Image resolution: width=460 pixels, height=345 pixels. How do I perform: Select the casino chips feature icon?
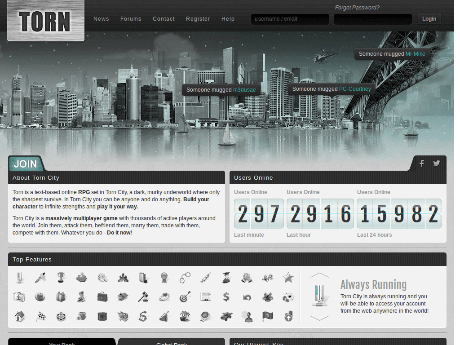click(102, 278)
